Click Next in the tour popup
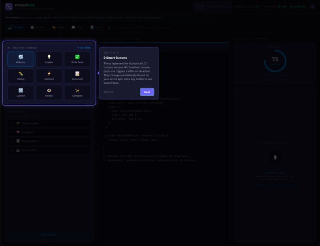 pos(147,92)
